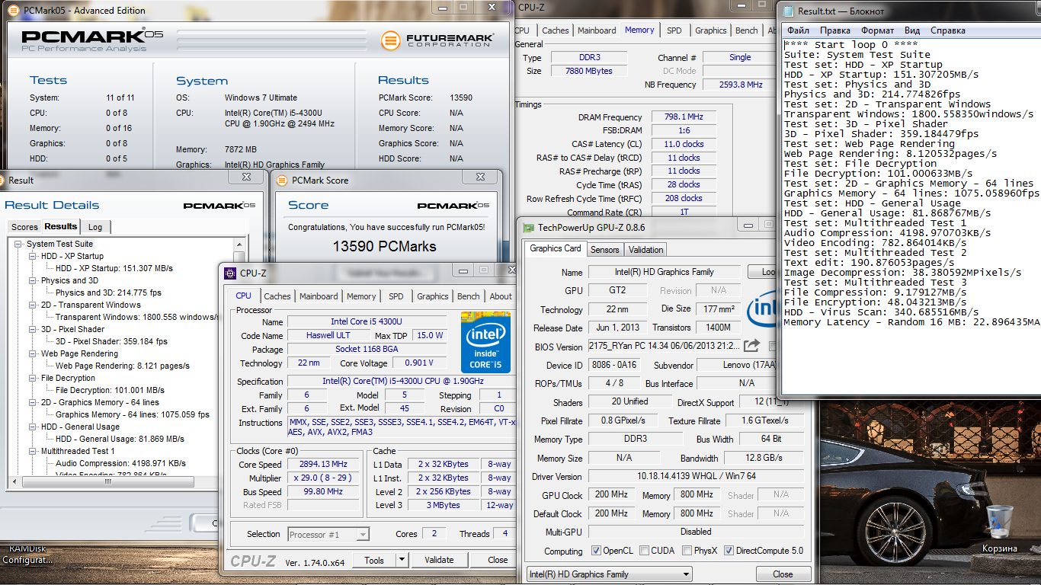This screenshot has width=1041, height=585.
Task: Collapse the Multithreaded Test 1 node
Action: (33, 452)
